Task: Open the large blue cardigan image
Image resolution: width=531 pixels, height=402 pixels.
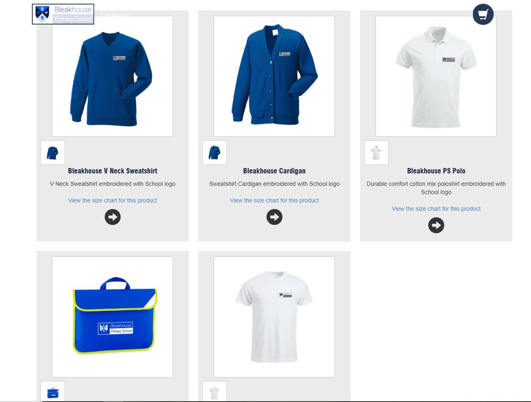Action: [274, 76]
